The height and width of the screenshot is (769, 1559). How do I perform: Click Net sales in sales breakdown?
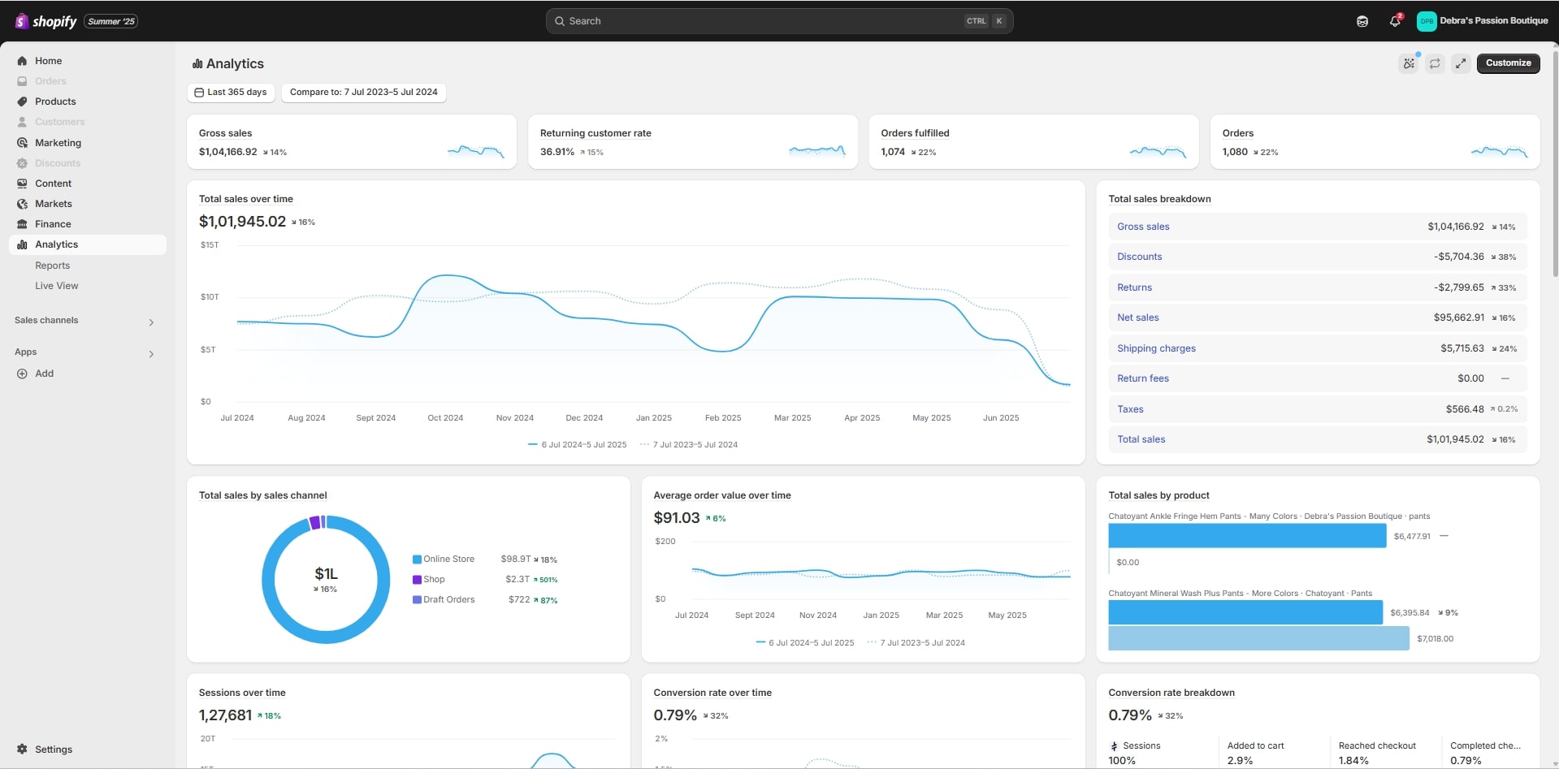tap(1137, 318)
